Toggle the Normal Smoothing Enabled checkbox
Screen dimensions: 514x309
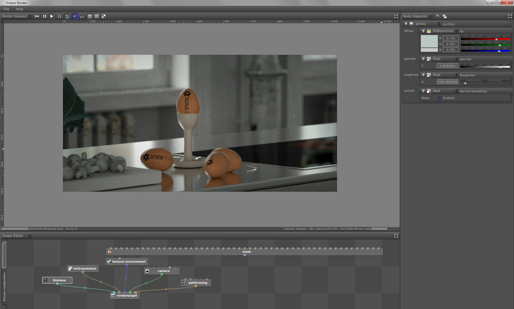point(439,98)
